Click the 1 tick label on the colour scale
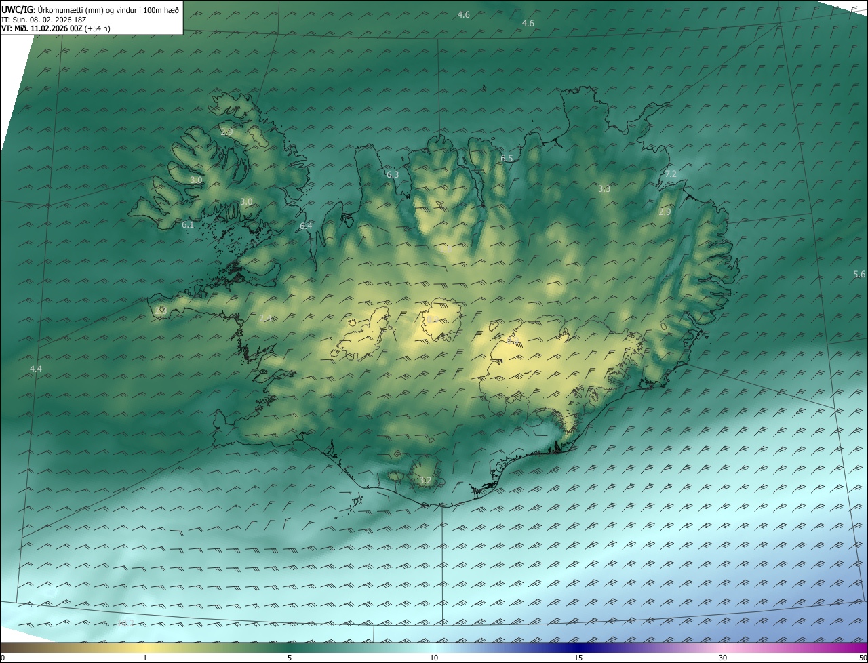 pos(145,658)
